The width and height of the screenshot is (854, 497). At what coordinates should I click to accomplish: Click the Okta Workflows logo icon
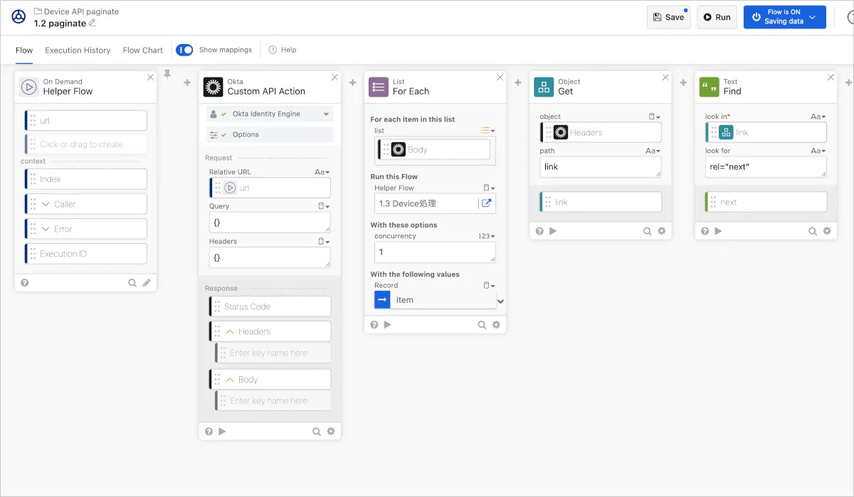(19, 17)
